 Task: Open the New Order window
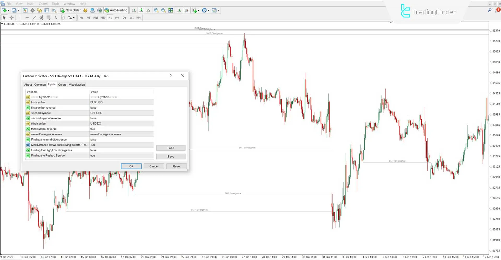tap(70, 10)
